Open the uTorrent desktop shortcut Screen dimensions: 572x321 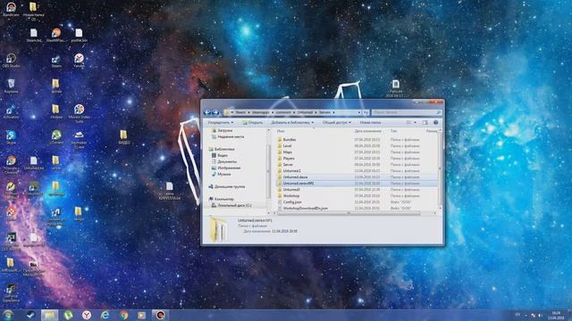pos(56,137)
